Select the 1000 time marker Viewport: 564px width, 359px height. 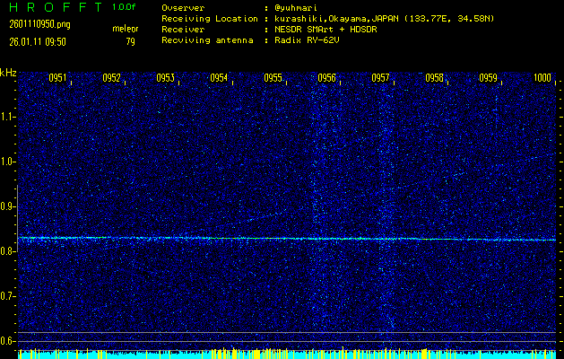(x=542, y=78)
